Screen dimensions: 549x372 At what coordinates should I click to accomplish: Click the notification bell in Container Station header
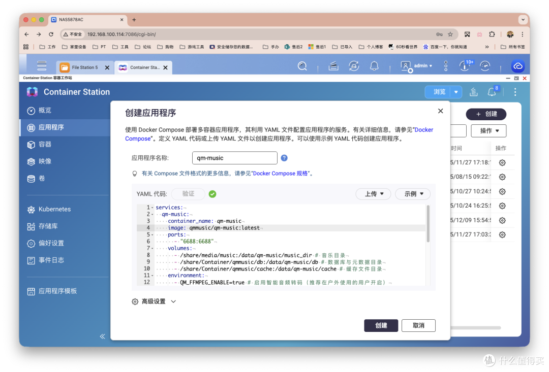coord(492,92)
